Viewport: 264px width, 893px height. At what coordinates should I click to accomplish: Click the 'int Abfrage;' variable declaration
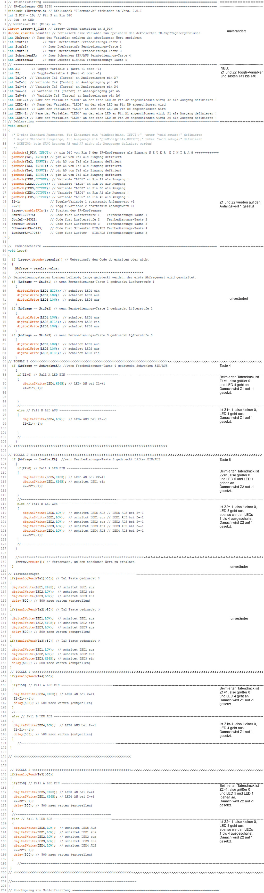click(x=19, y=38)
